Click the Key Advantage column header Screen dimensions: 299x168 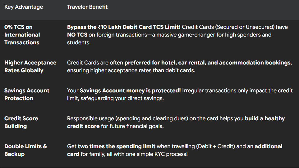pos(24,7)
